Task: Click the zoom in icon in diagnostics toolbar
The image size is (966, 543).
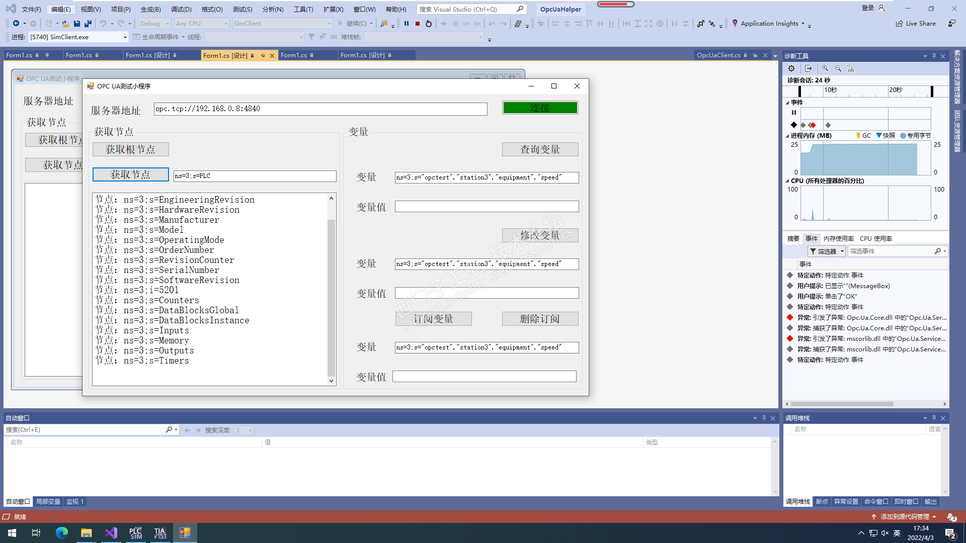Action: (x=825, y=68)
